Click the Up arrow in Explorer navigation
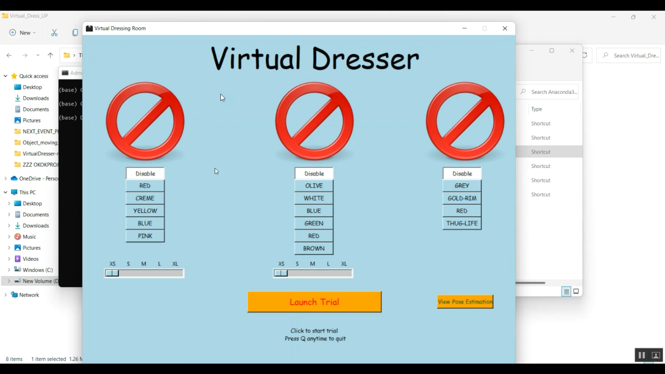 pyautogui.click(x=51, y=55)
